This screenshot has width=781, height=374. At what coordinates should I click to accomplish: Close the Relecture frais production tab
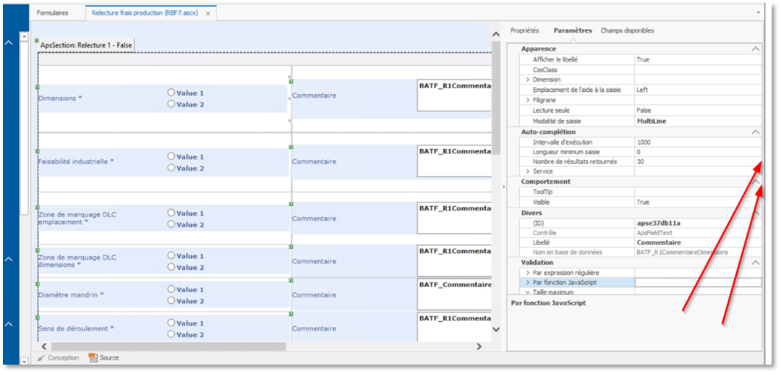tap(208, 13)
